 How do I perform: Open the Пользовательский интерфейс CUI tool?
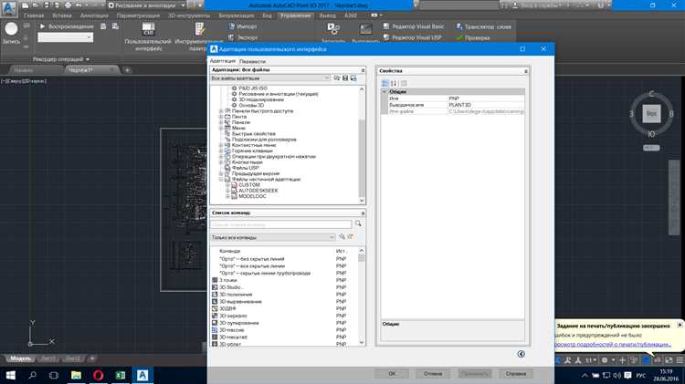pyautogui.click(x=148, y=36)
